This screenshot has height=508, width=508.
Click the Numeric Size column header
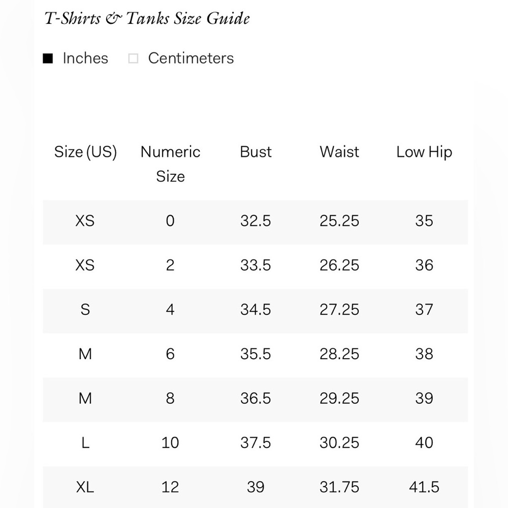[170, 164]
